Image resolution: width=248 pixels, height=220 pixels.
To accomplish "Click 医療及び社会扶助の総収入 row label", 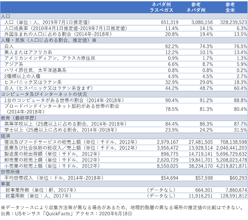I will click(x=71, y=148).
